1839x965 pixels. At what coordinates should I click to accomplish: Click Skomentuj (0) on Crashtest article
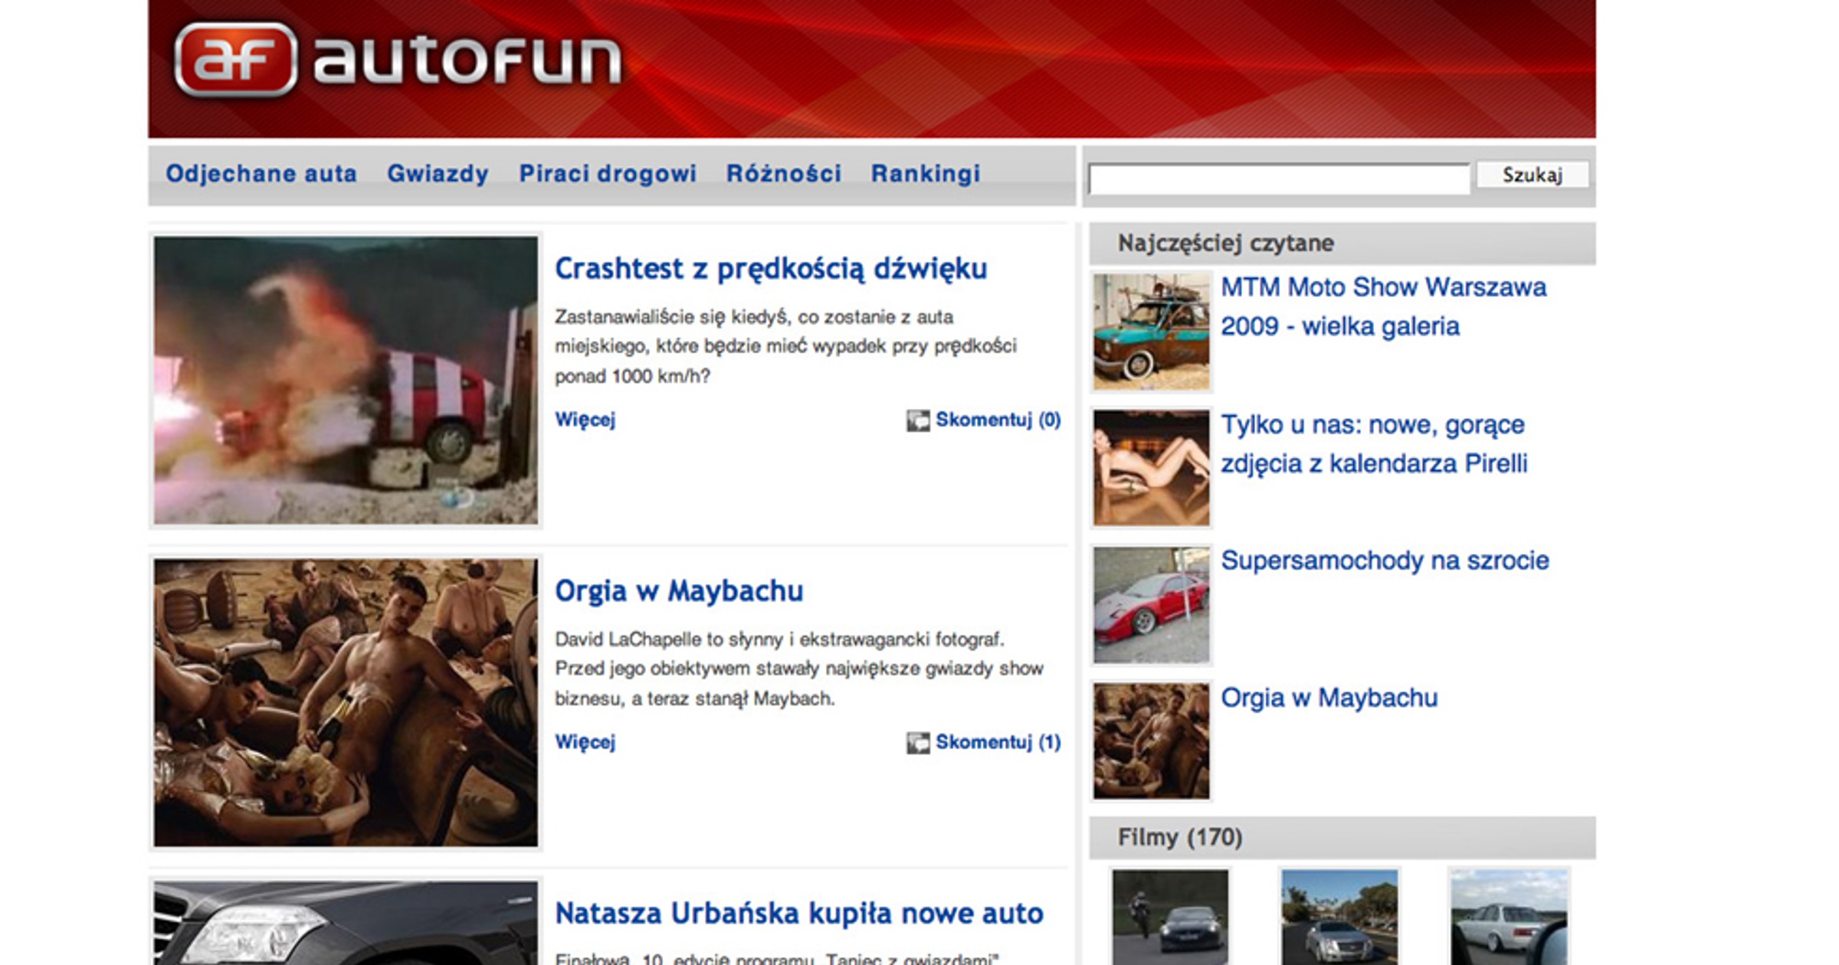(x=998, y=420)
